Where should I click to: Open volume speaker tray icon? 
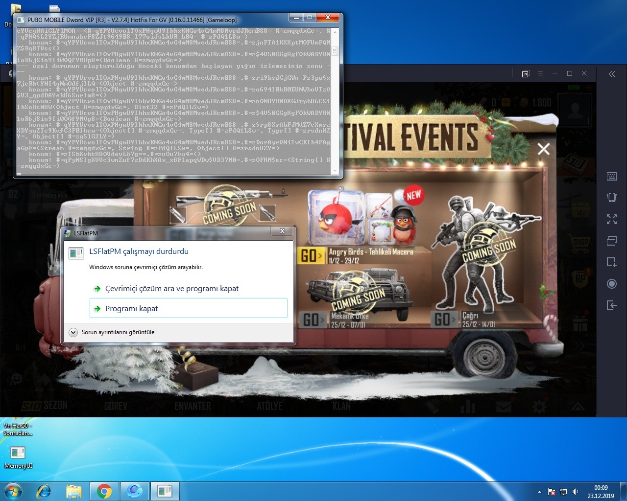pyautogui.click(x=575, y=492)
